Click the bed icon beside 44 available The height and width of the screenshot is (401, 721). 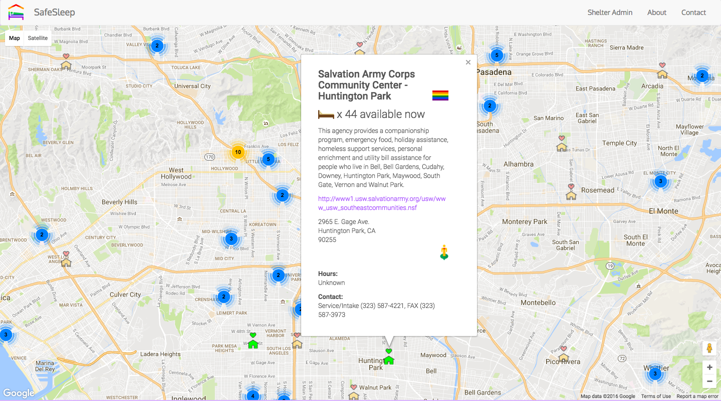(326, 115)
